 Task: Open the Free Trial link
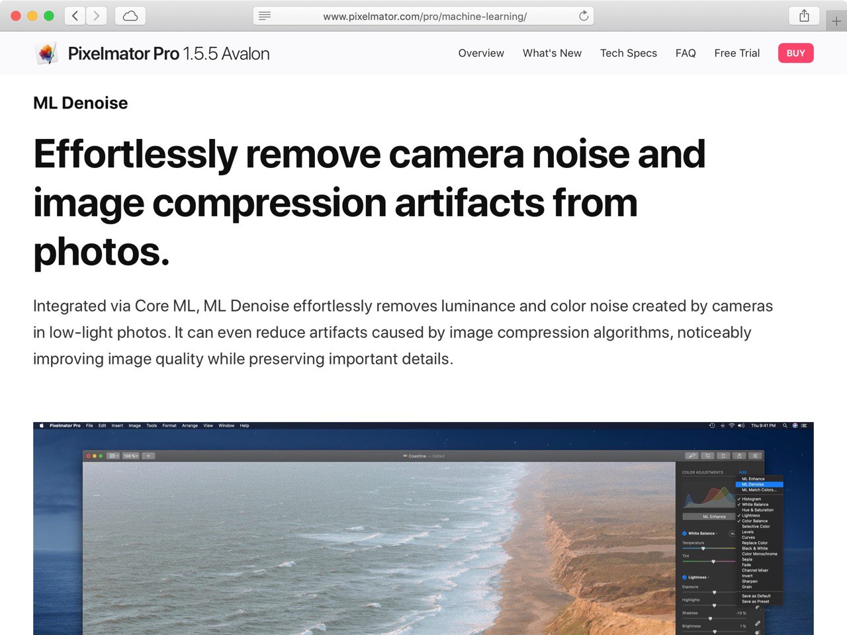click(737, 53)
